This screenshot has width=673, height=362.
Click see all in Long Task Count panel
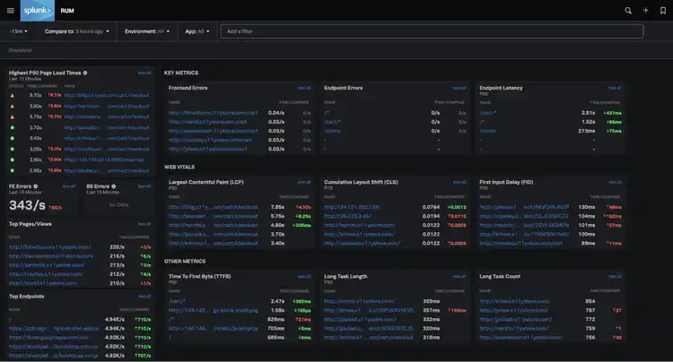pos(615,276)
